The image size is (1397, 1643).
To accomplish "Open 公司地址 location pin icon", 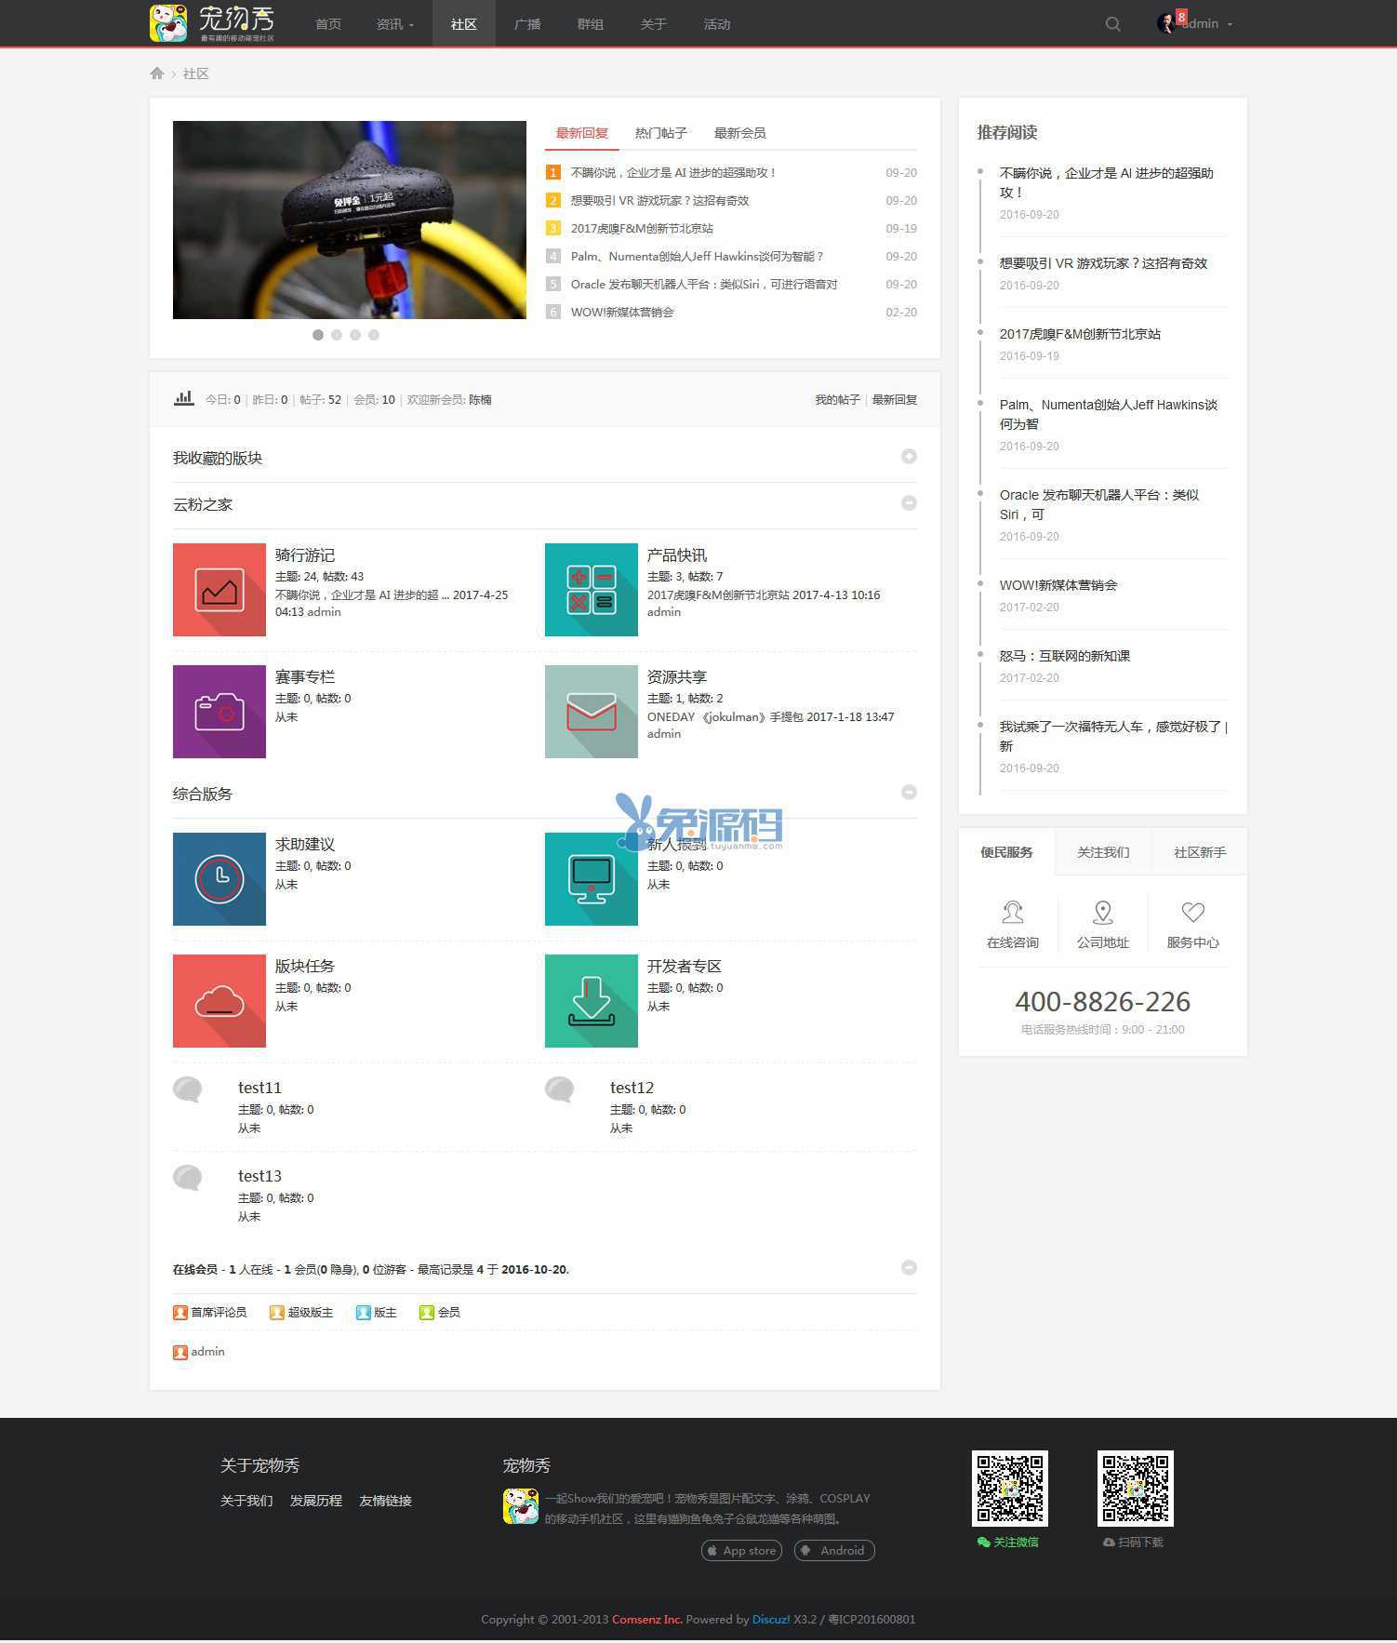I will pos(1103,912).
